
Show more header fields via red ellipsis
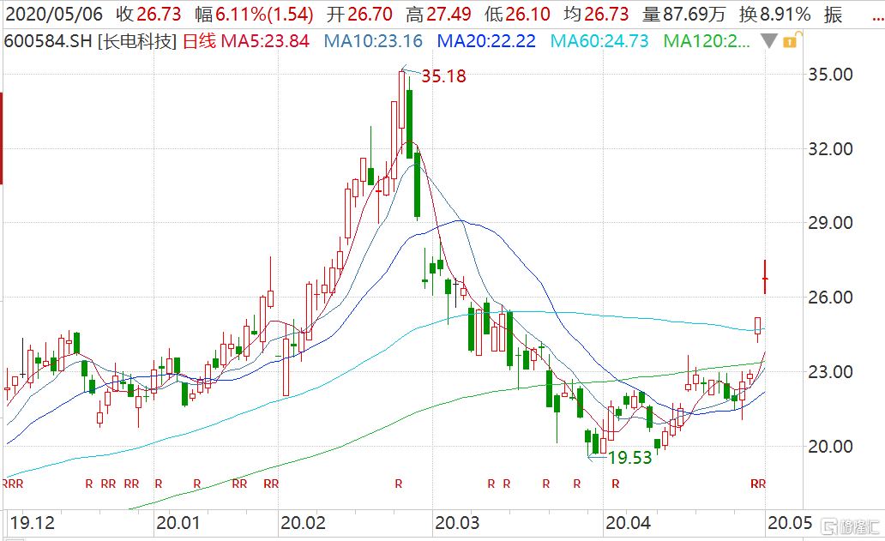pyautogui.click(x=878, y=19)
